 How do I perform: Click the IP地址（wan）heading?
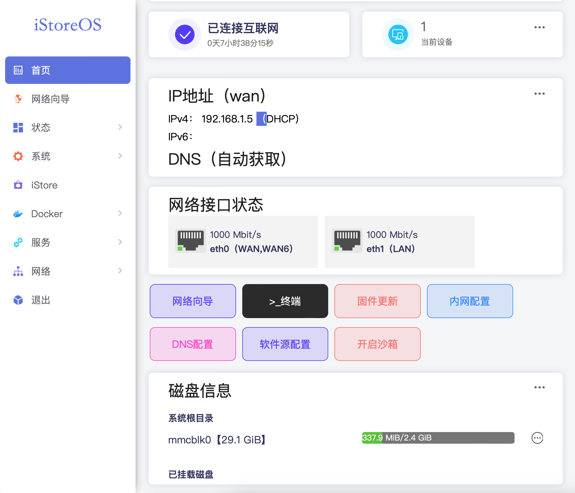[217, 96]
